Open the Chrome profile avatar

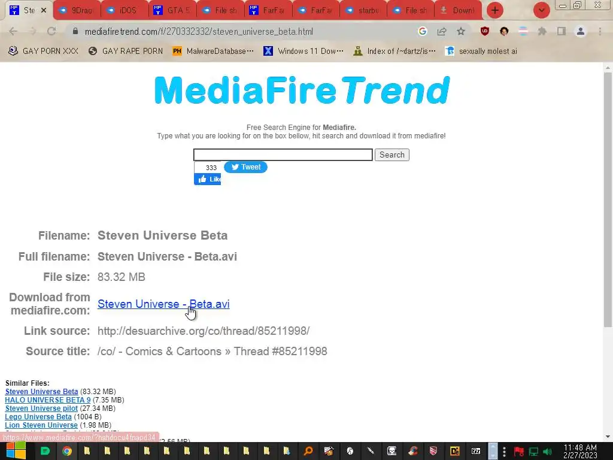coord(581,31)
